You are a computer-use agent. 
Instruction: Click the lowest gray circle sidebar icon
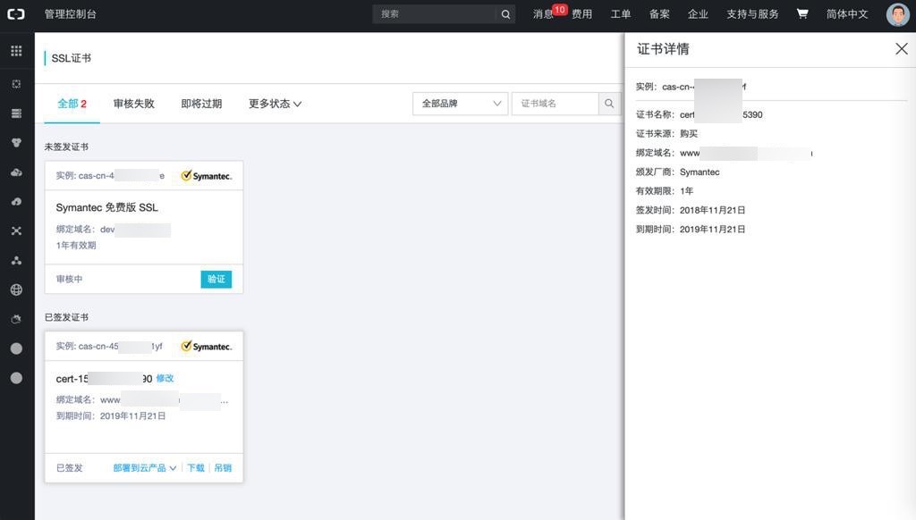coord(16,378)
